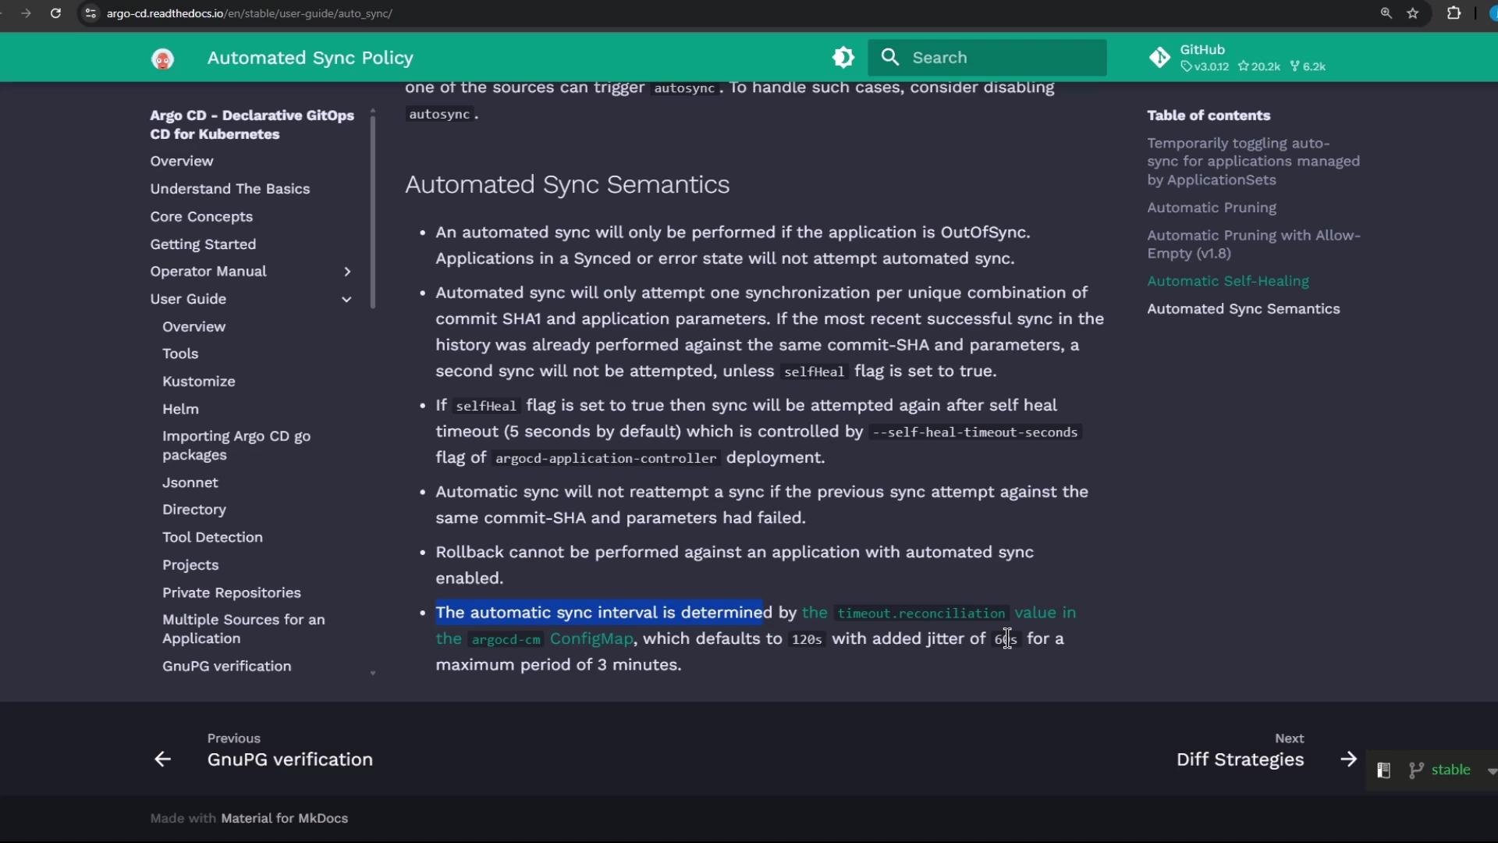Screen dimensions: 1498x843
Task: Collapse User Guide chevron
Action: [x=347, y=300]
